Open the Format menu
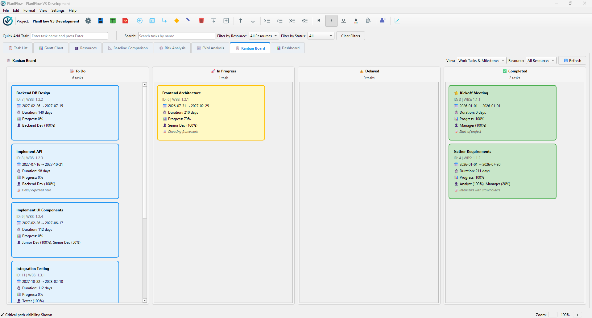Screen dimensions: 592x318 (29, 10)
